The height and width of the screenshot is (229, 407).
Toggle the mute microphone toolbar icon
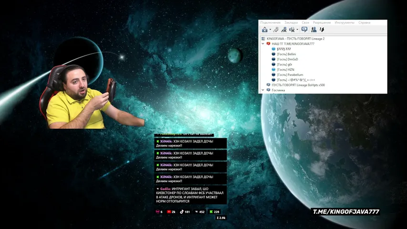(284, 30)
